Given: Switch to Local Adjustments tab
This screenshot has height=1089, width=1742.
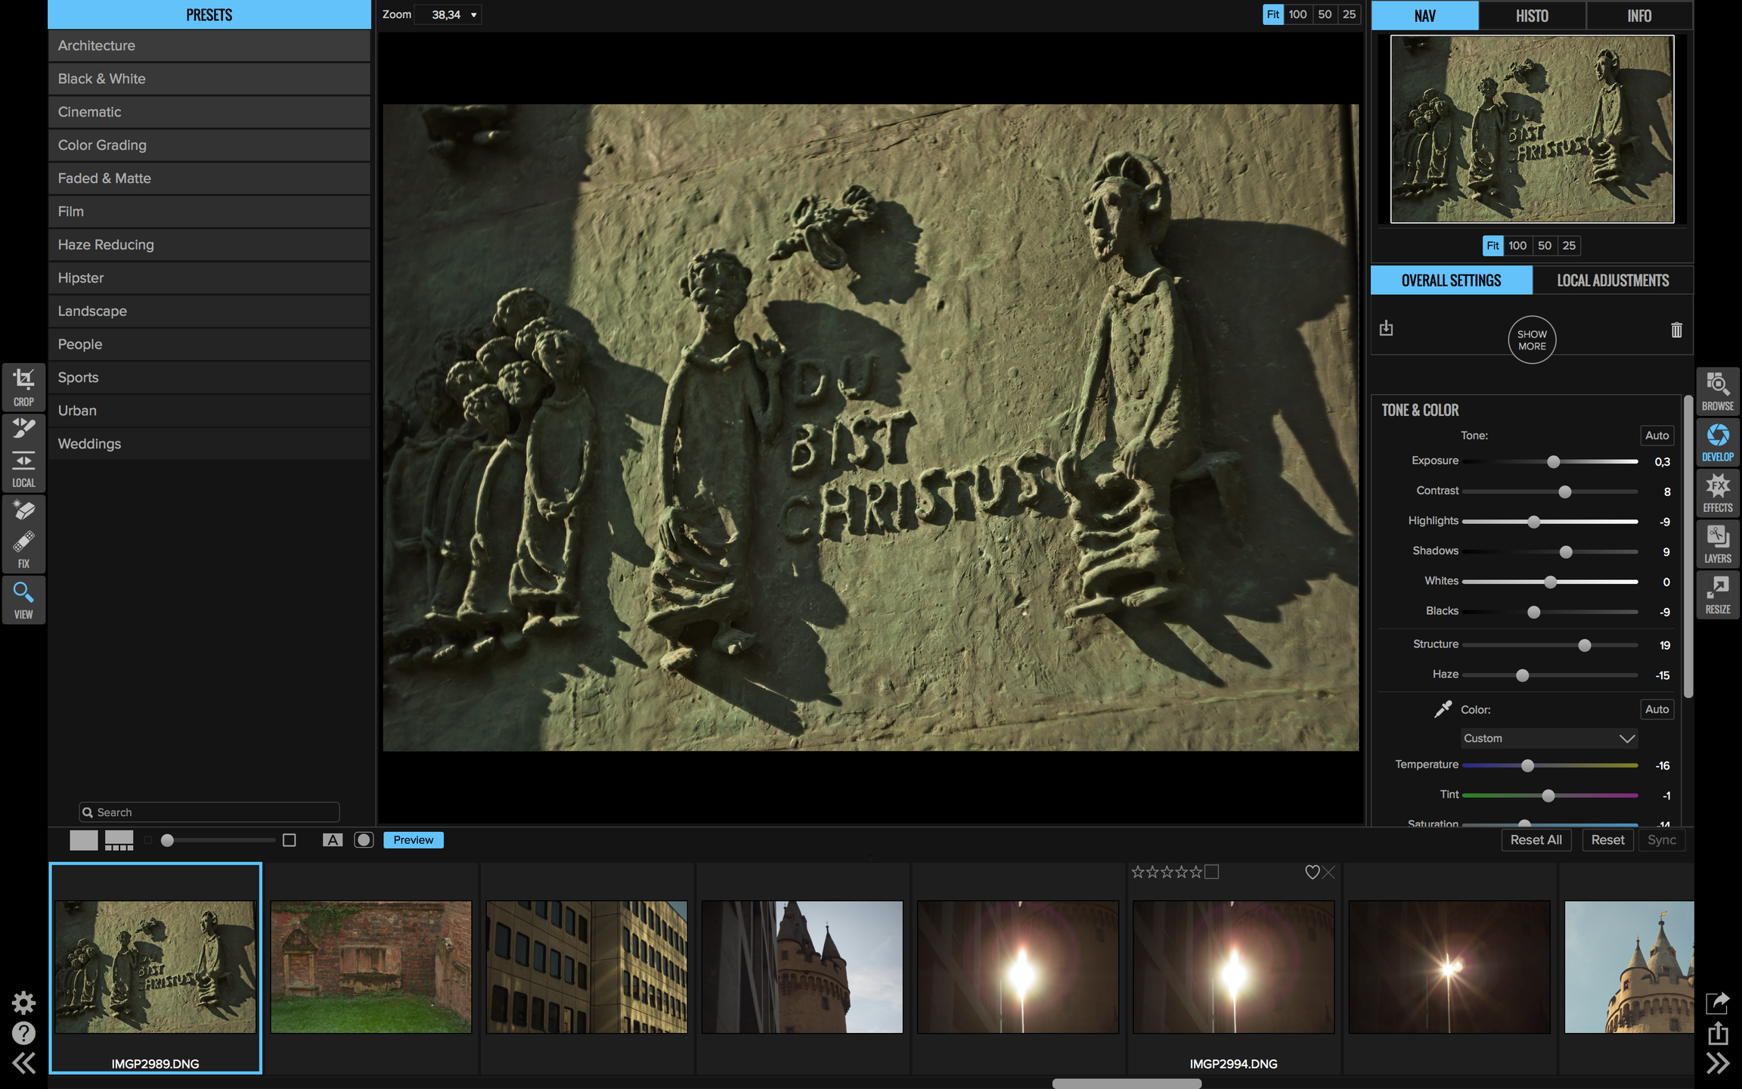Looking at the screenshot, I should click(x=1612, y=280).
